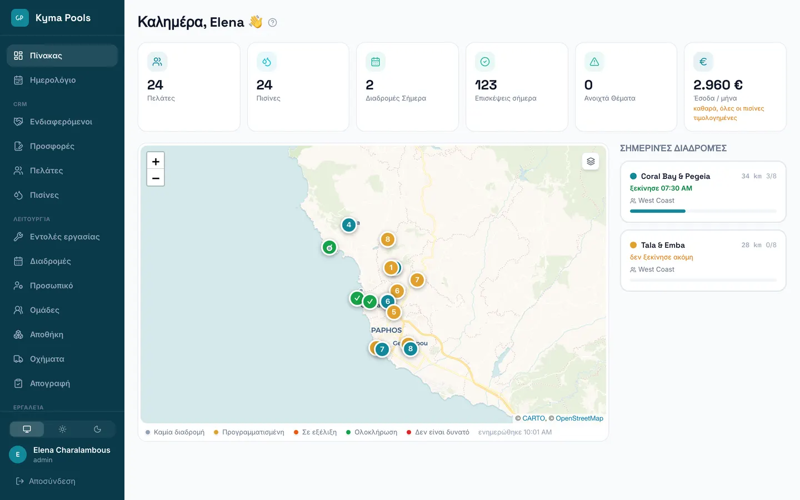Click the euro revenue icon
Image resolution: width=800 pixels, height=500 pixels.
[703, 62]
